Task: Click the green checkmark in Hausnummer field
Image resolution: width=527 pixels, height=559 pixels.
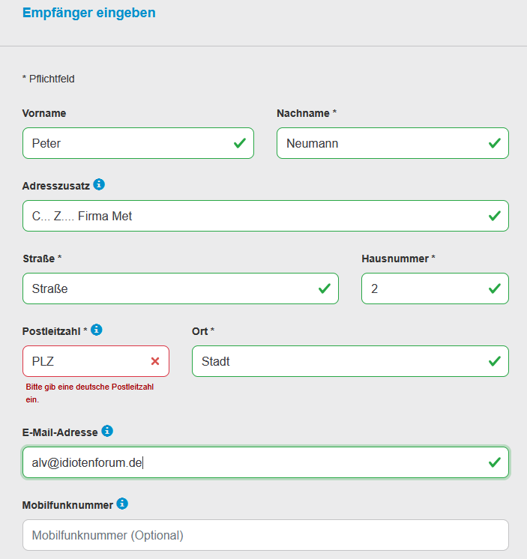Action: [x=495, y=288]
